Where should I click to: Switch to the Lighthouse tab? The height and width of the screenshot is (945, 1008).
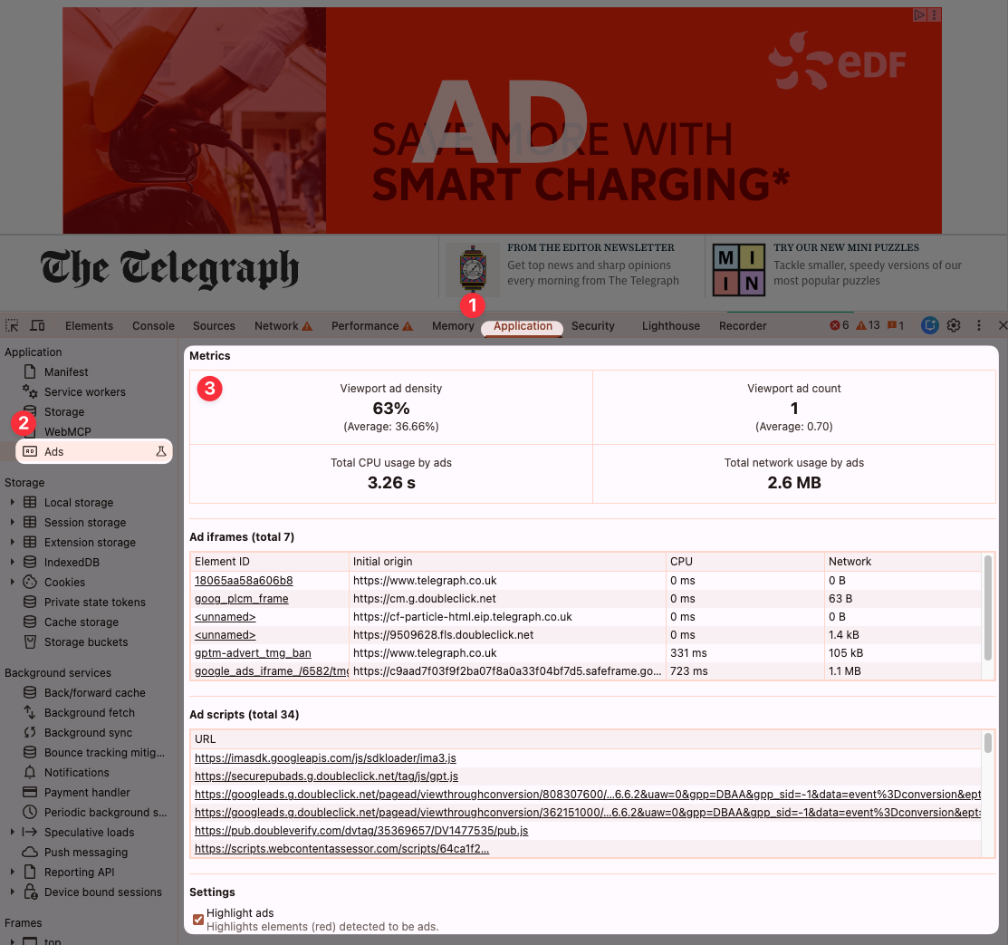[670, 325]
